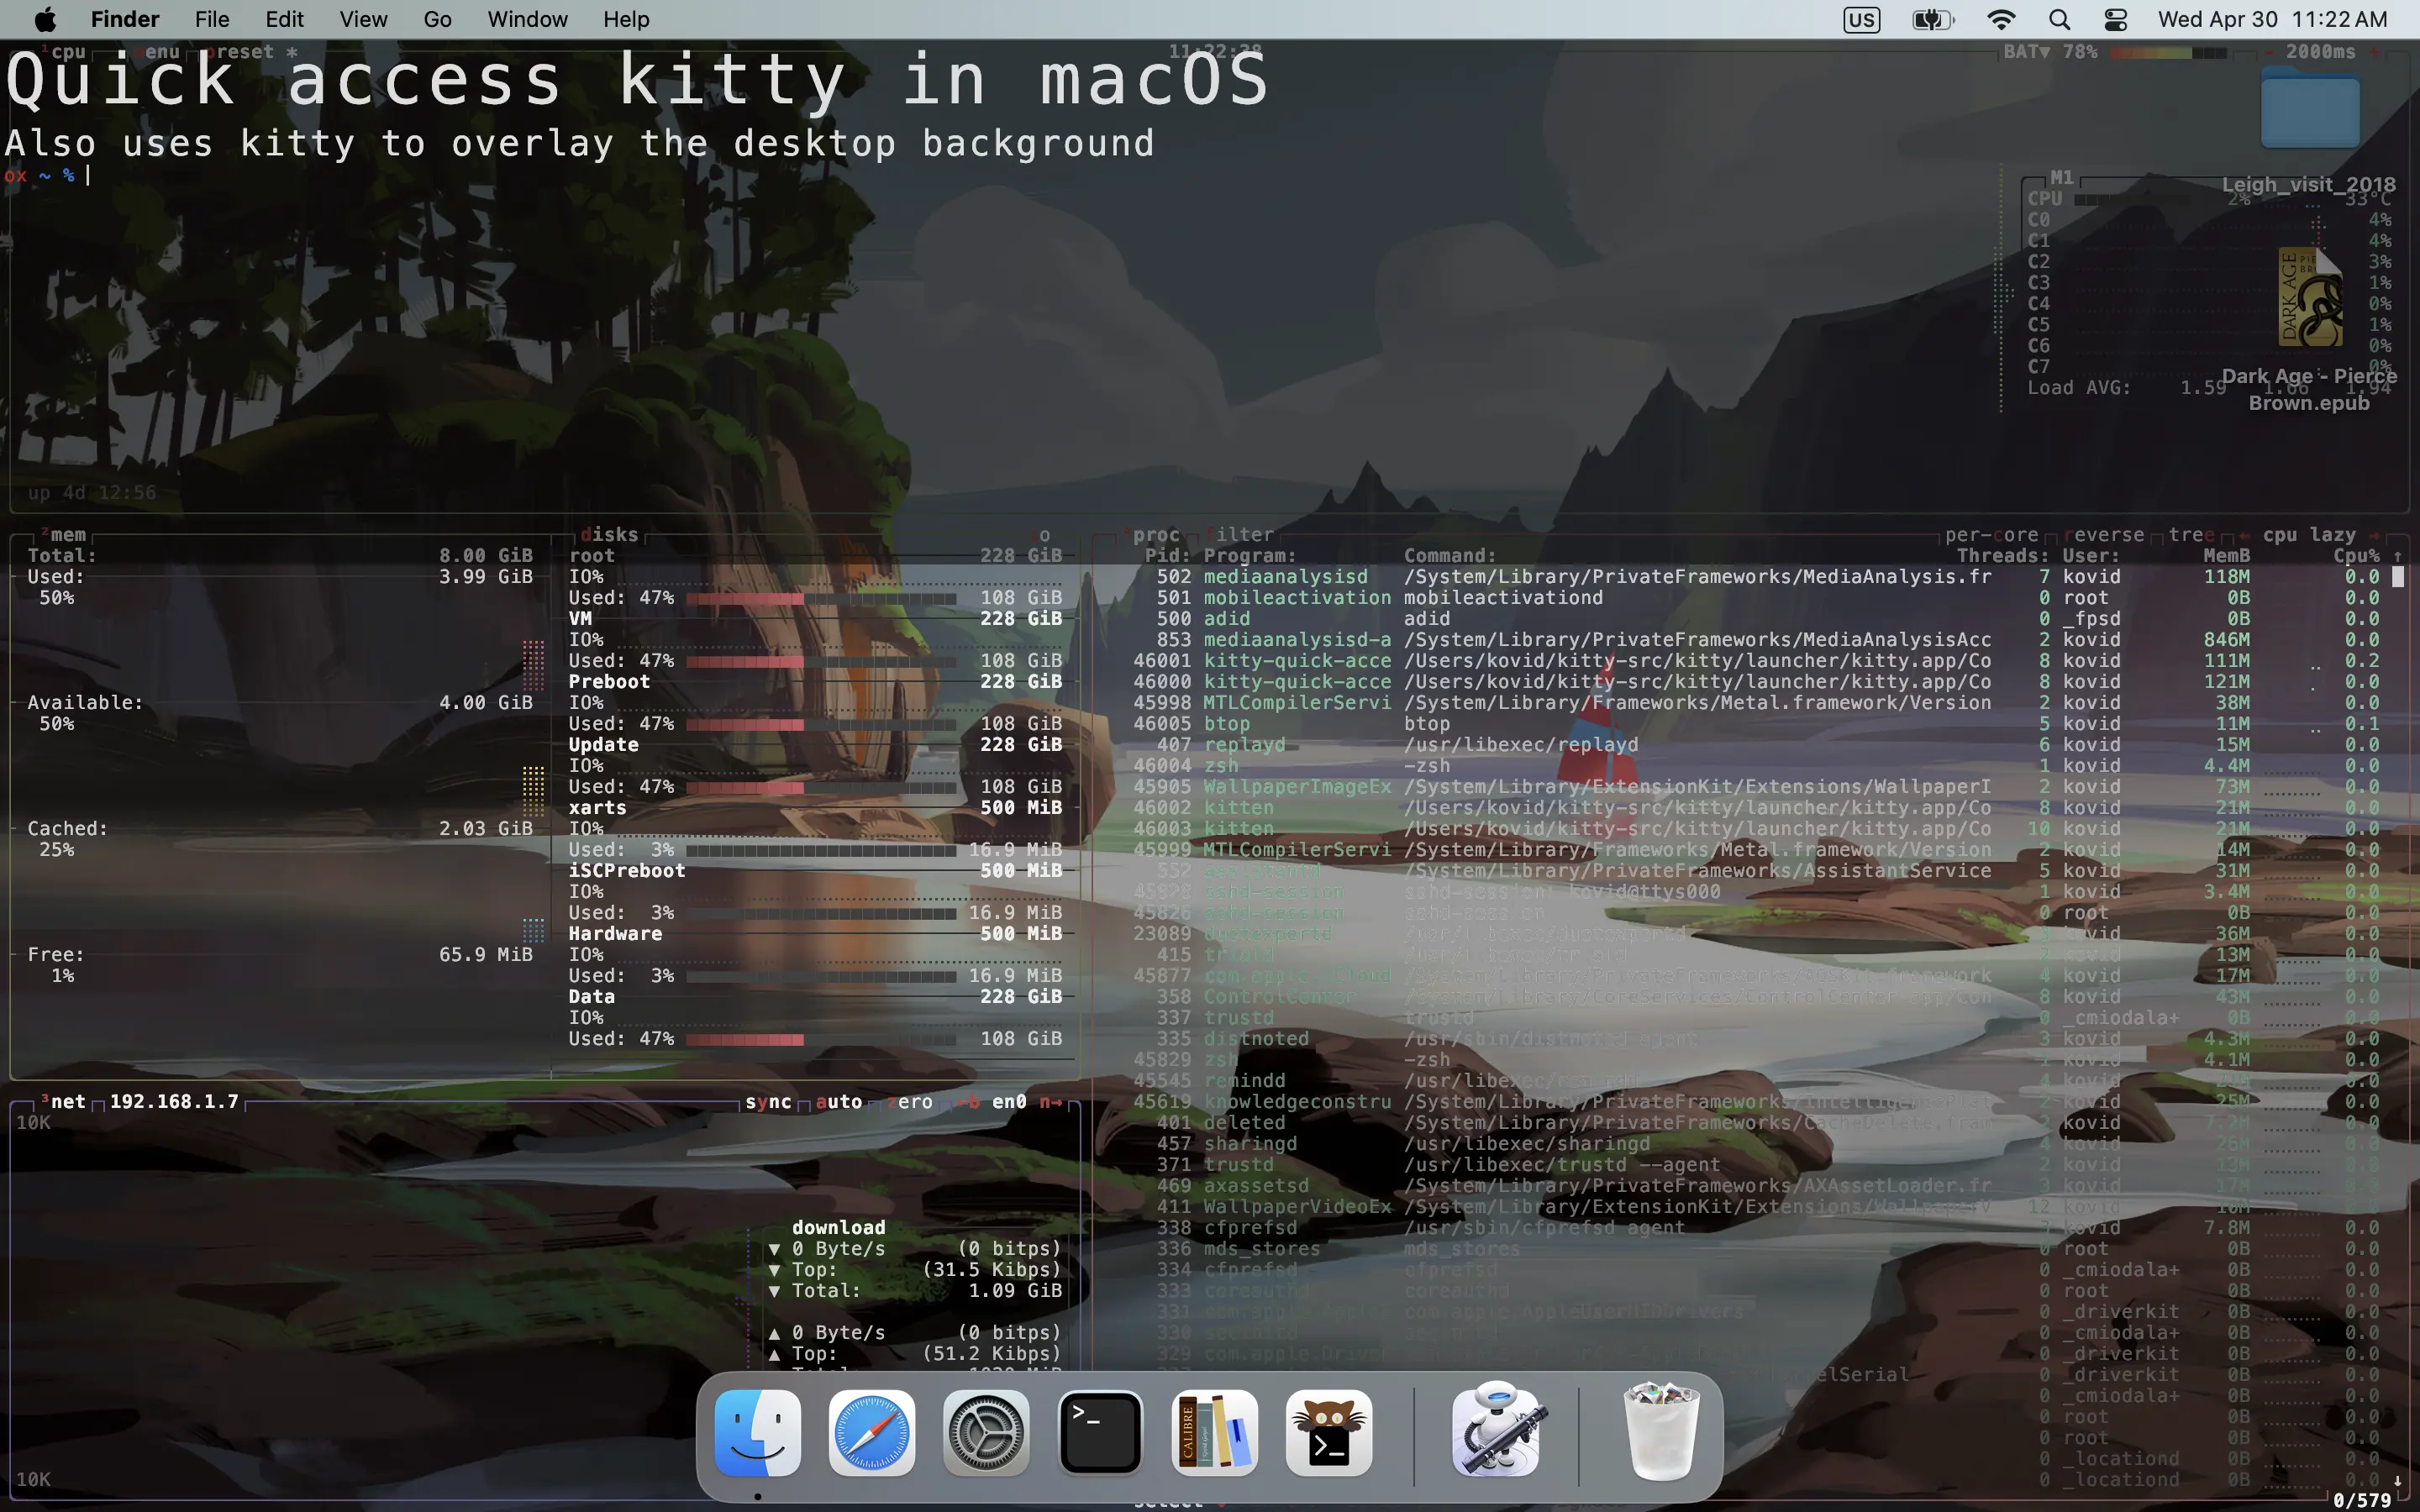2420x1512 pixels.
Task: Open Dark Age Pierce Brown epub file
Action: (2308, 298)
